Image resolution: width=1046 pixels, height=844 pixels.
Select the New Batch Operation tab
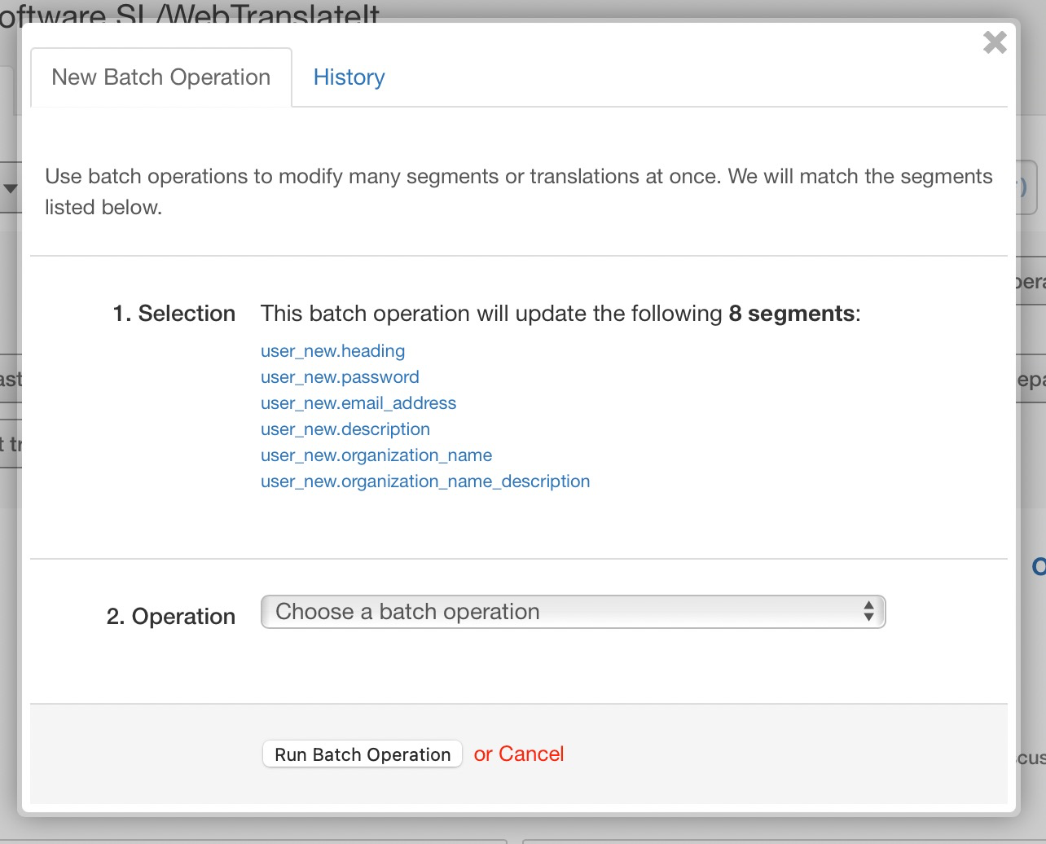coord(160,77)
